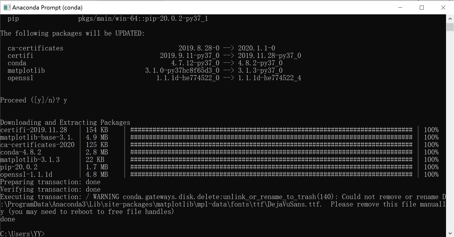Click the ca-certificates update row
Screen dimensions: 454x237
point(141,48)
